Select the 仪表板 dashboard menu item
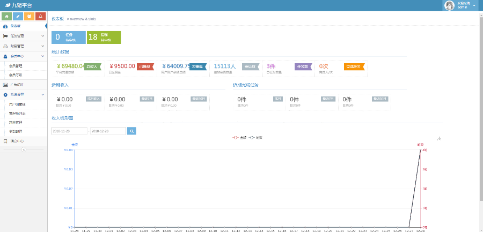The height and width of the screenshot is (232, 483). [15, 26]
